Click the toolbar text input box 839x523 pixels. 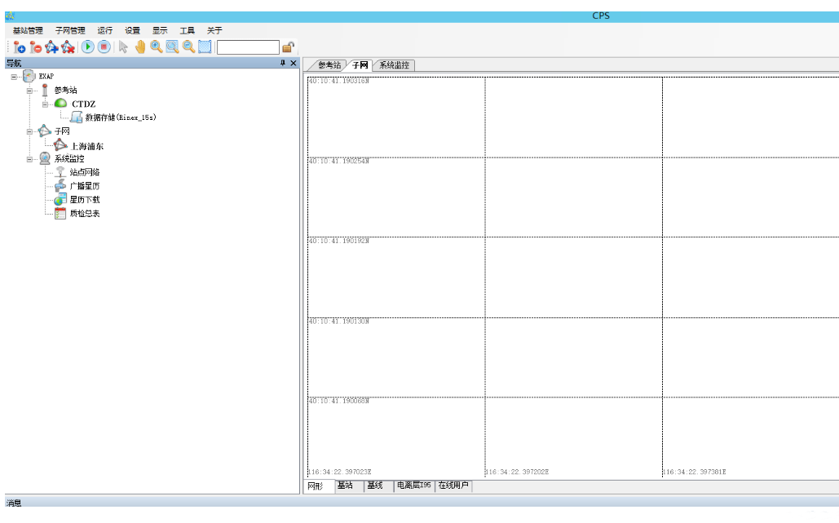pos(248,47)
